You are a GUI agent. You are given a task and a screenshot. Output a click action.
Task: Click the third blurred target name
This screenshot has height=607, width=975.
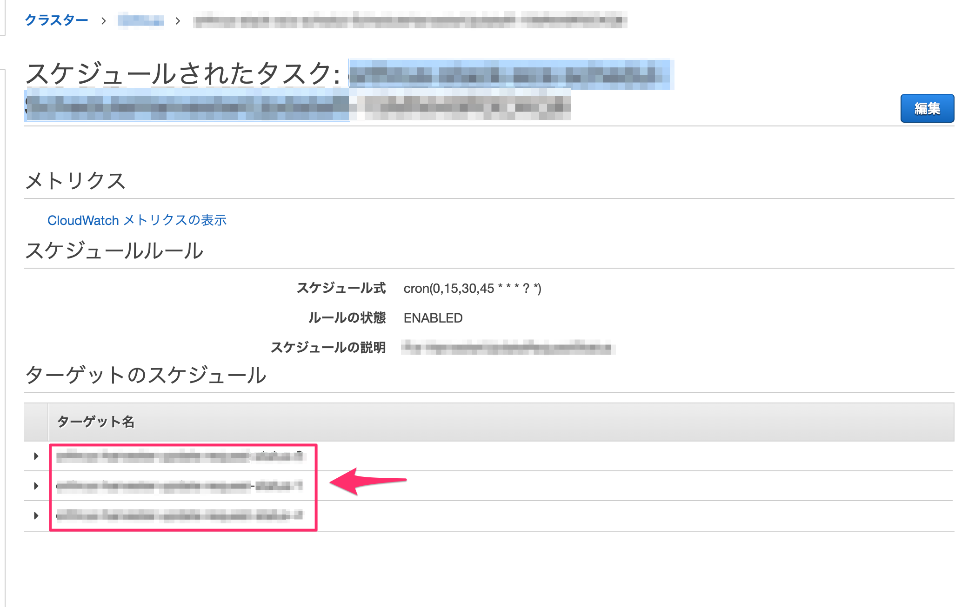(180, 515)
